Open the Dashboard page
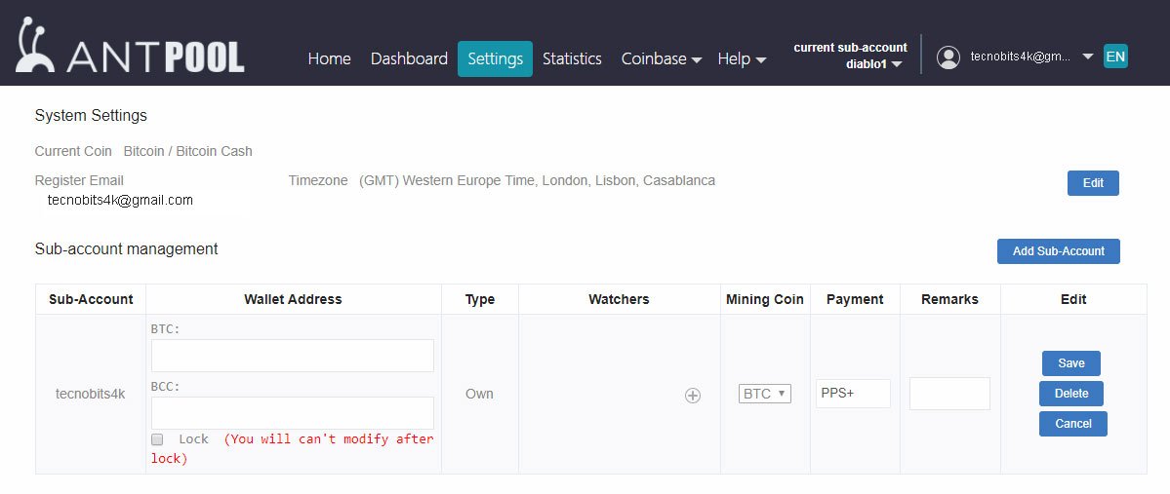 [409, 58]
